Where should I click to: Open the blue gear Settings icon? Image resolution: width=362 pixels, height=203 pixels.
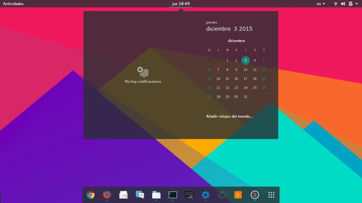point(206,195)
